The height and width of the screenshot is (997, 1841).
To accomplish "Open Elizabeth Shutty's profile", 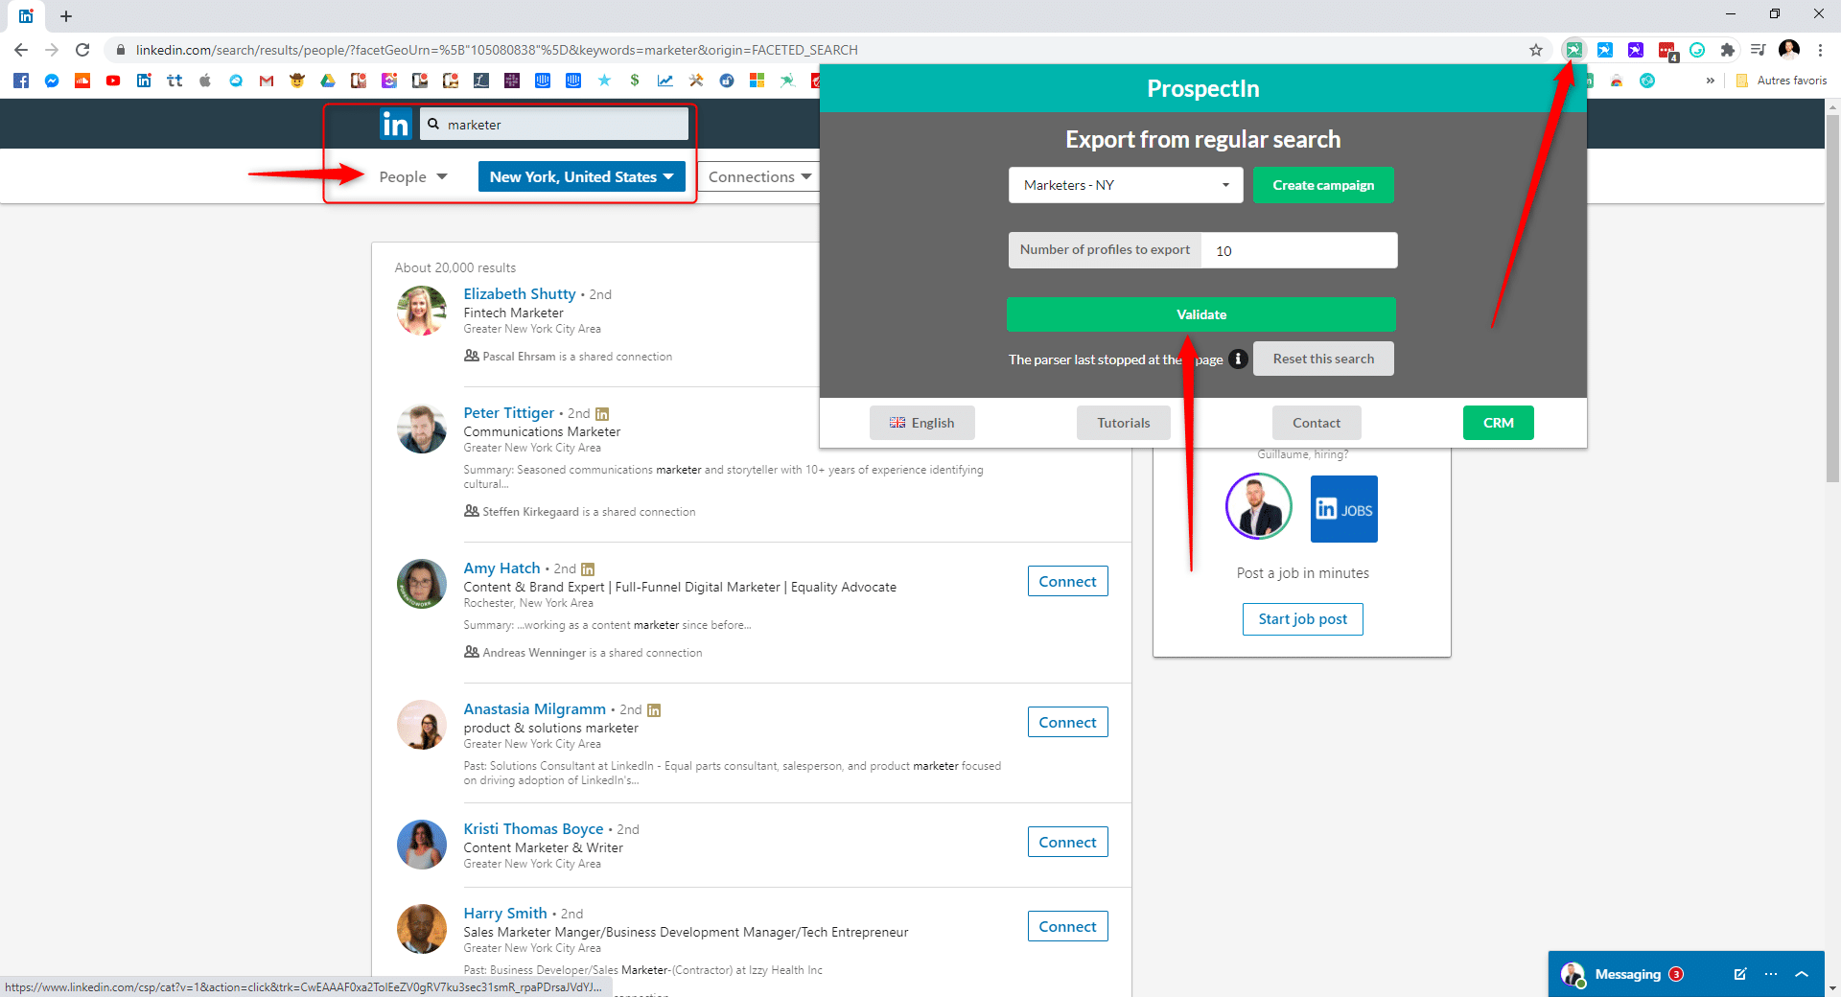I will pos(520,294).
